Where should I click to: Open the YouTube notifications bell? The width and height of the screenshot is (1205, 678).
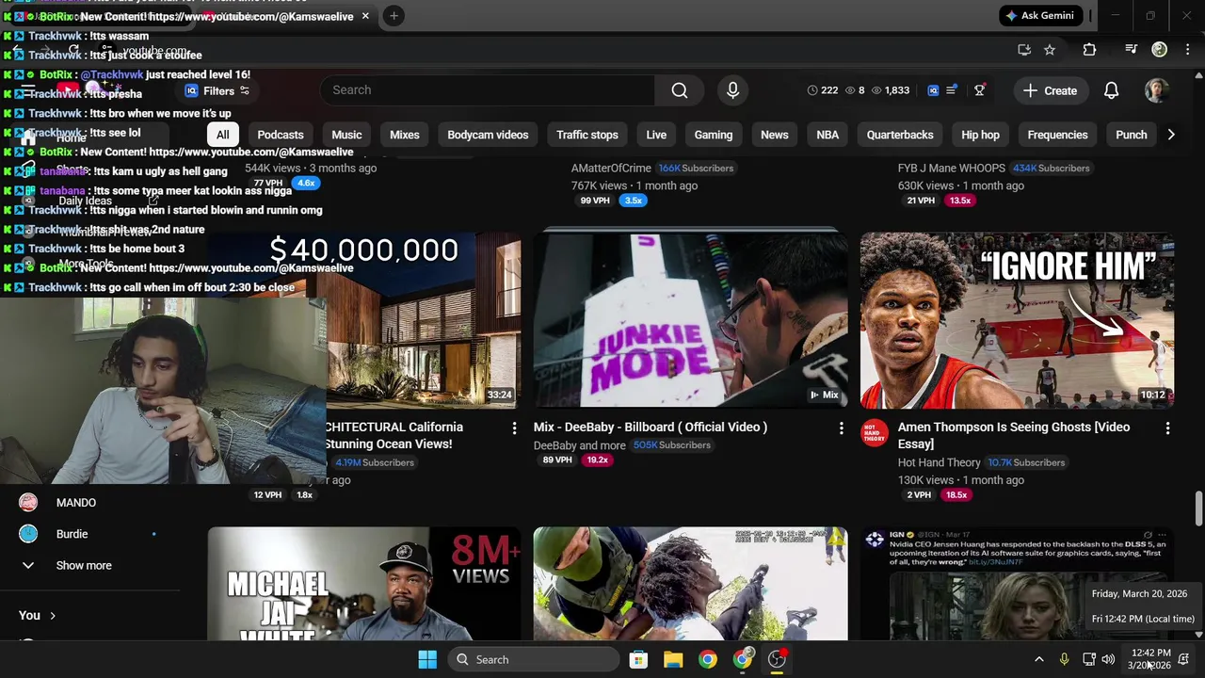1111,90
